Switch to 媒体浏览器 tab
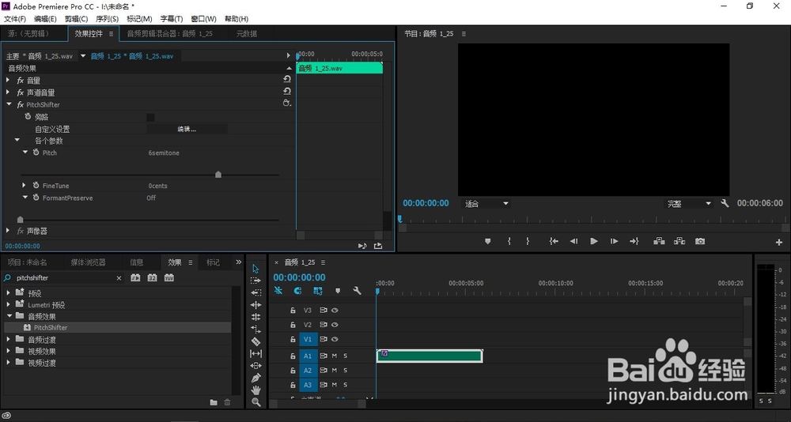 point(88,262)
